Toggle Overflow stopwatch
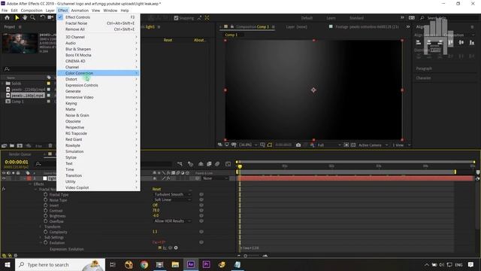The height and width of the screenshot is (271, 481). tap(45, 221)
